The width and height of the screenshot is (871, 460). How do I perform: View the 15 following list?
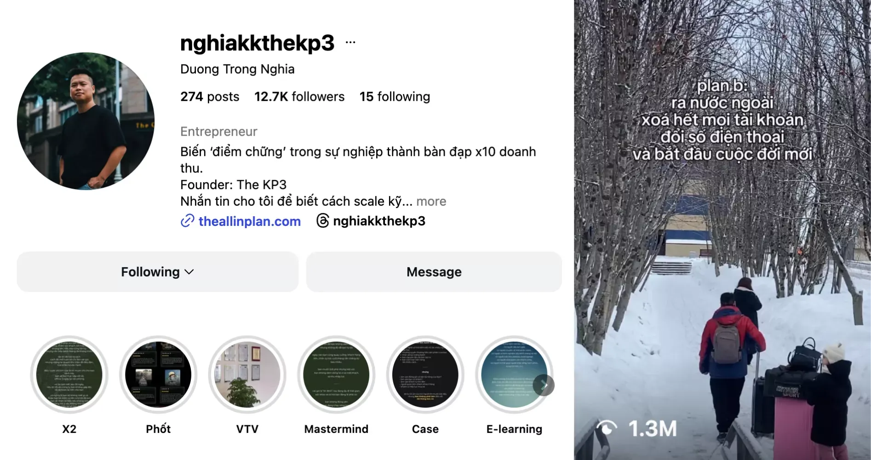click(x=395, y=97)
